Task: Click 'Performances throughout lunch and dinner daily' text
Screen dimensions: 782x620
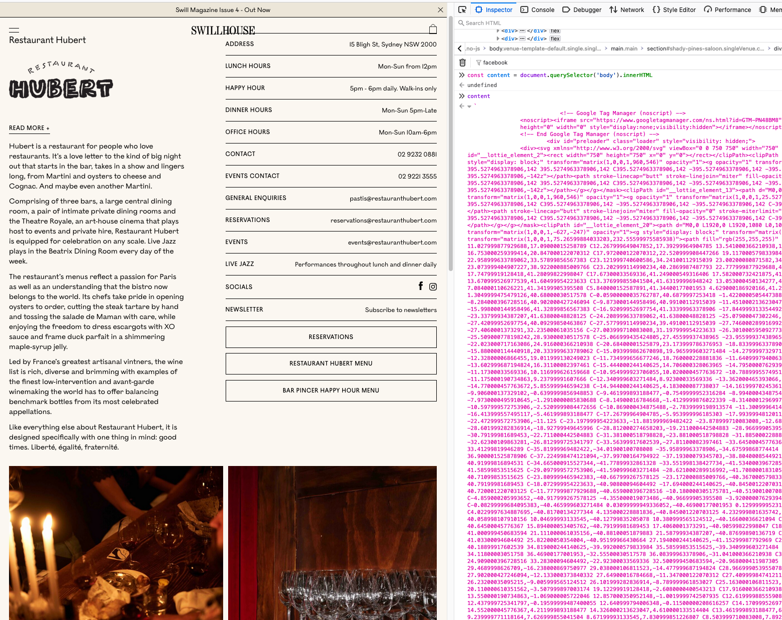Action: click(x=366, y=264)
